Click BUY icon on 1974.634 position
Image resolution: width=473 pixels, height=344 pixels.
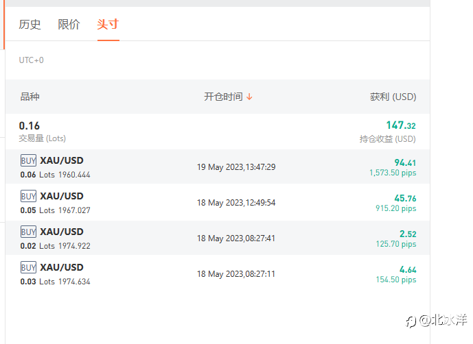click(28, 268)
